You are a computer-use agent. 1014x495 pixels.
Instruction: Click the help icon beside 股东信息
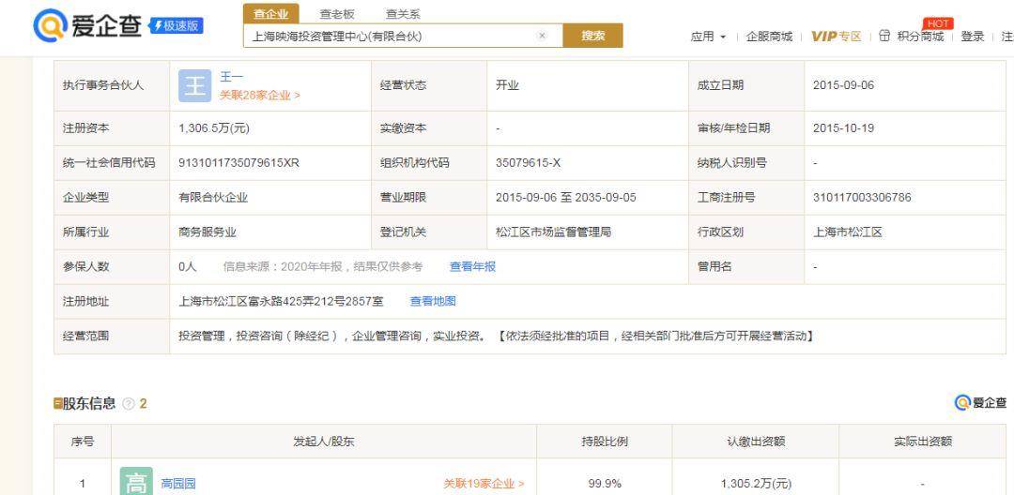coord(128,404)
